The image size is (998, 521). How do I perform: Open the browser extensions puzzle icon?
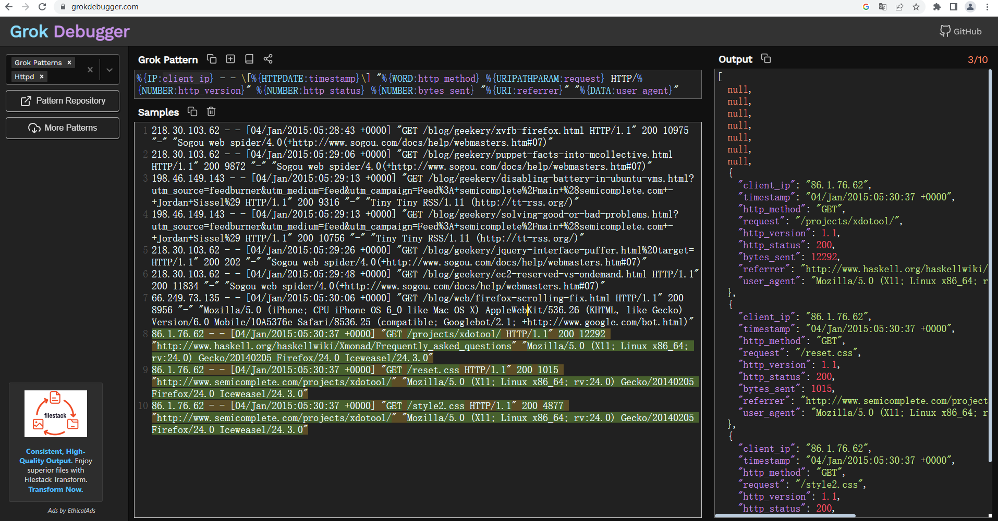[x=937, y=7]
